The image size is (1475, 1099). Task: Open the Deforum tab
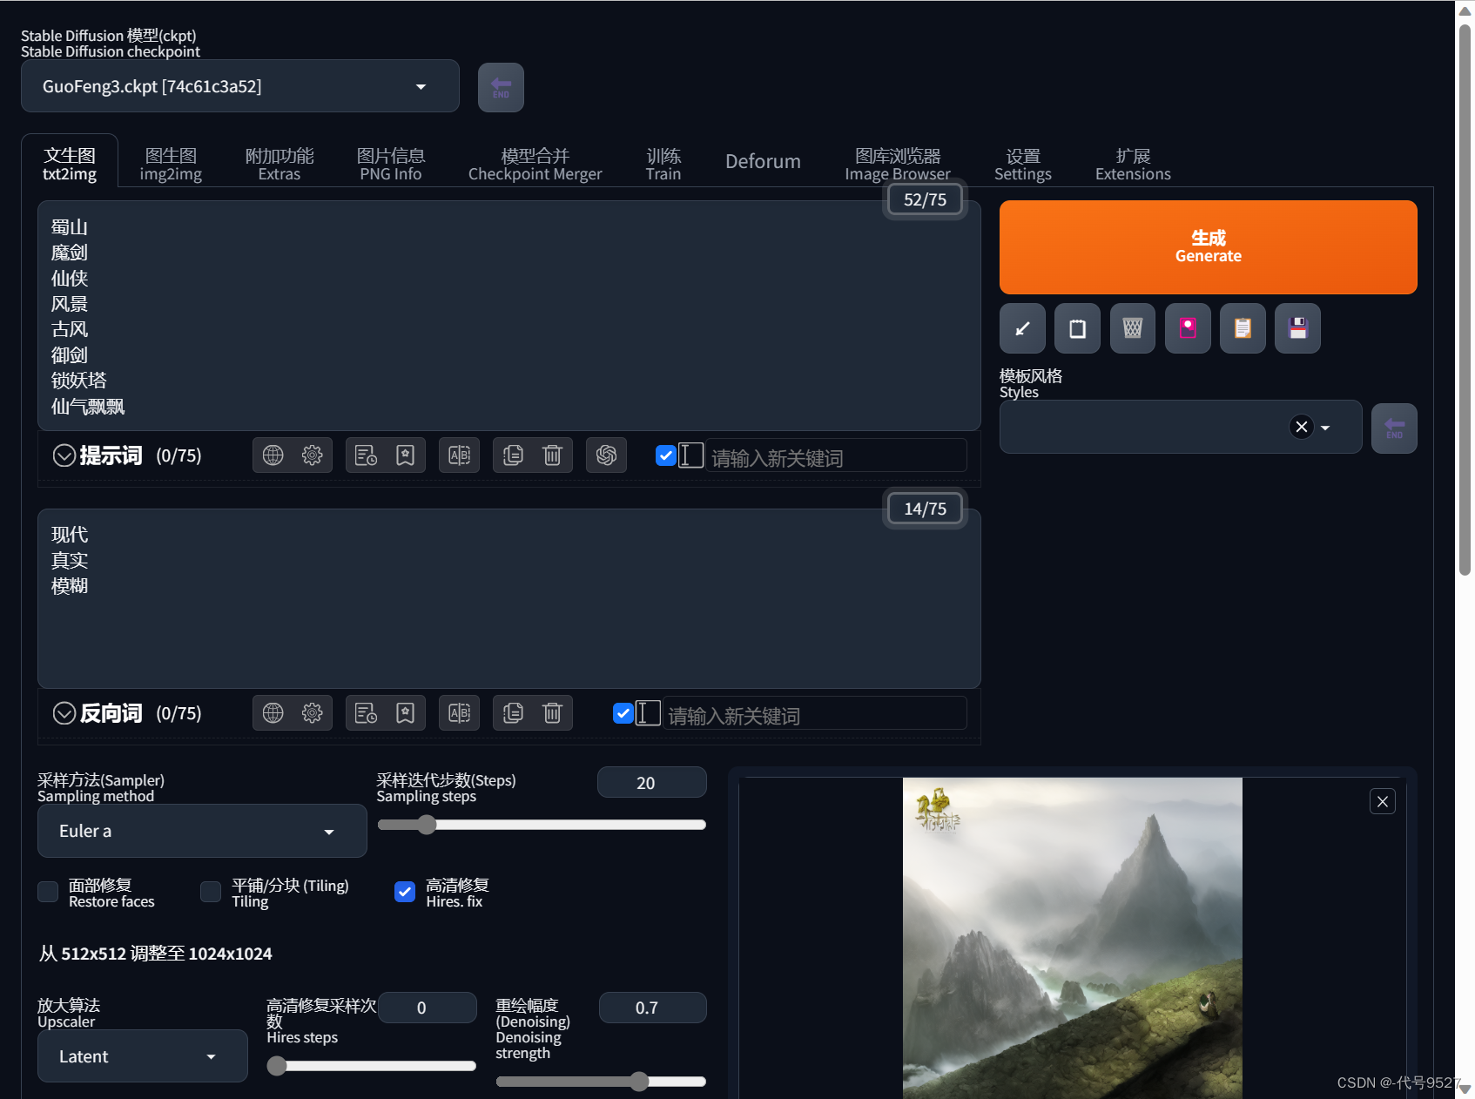tap(763, 162)
